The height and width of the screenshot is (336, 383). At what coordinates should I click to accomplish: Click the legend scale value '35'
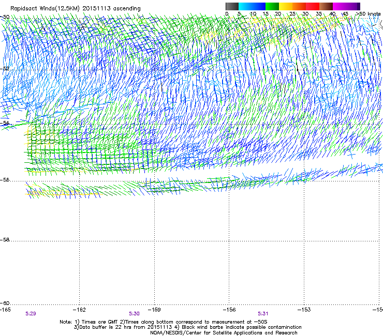pos(319,14)
